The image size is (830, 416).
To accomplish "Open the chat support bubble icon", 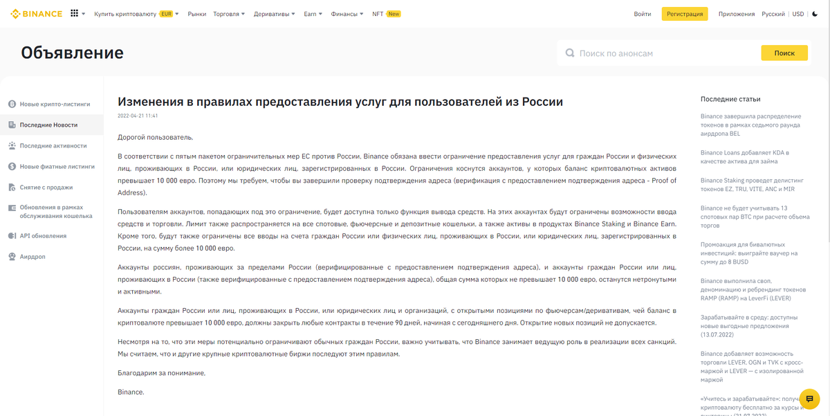I will click(x=809, y=399).
